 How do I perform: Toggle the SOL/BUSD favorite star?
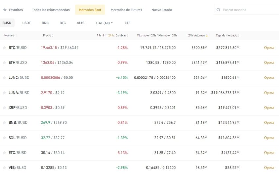[x=4, y=138]
